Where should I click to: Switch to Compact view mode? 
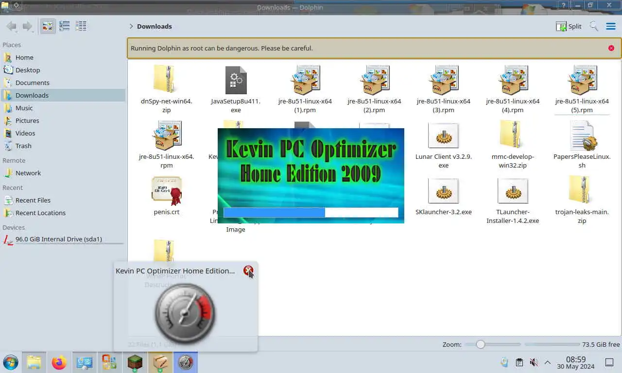[64, 26]
